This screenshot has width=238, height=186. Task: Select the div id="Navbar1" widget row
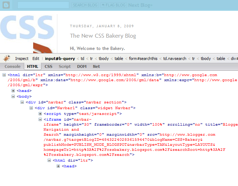tap(85, 108)
